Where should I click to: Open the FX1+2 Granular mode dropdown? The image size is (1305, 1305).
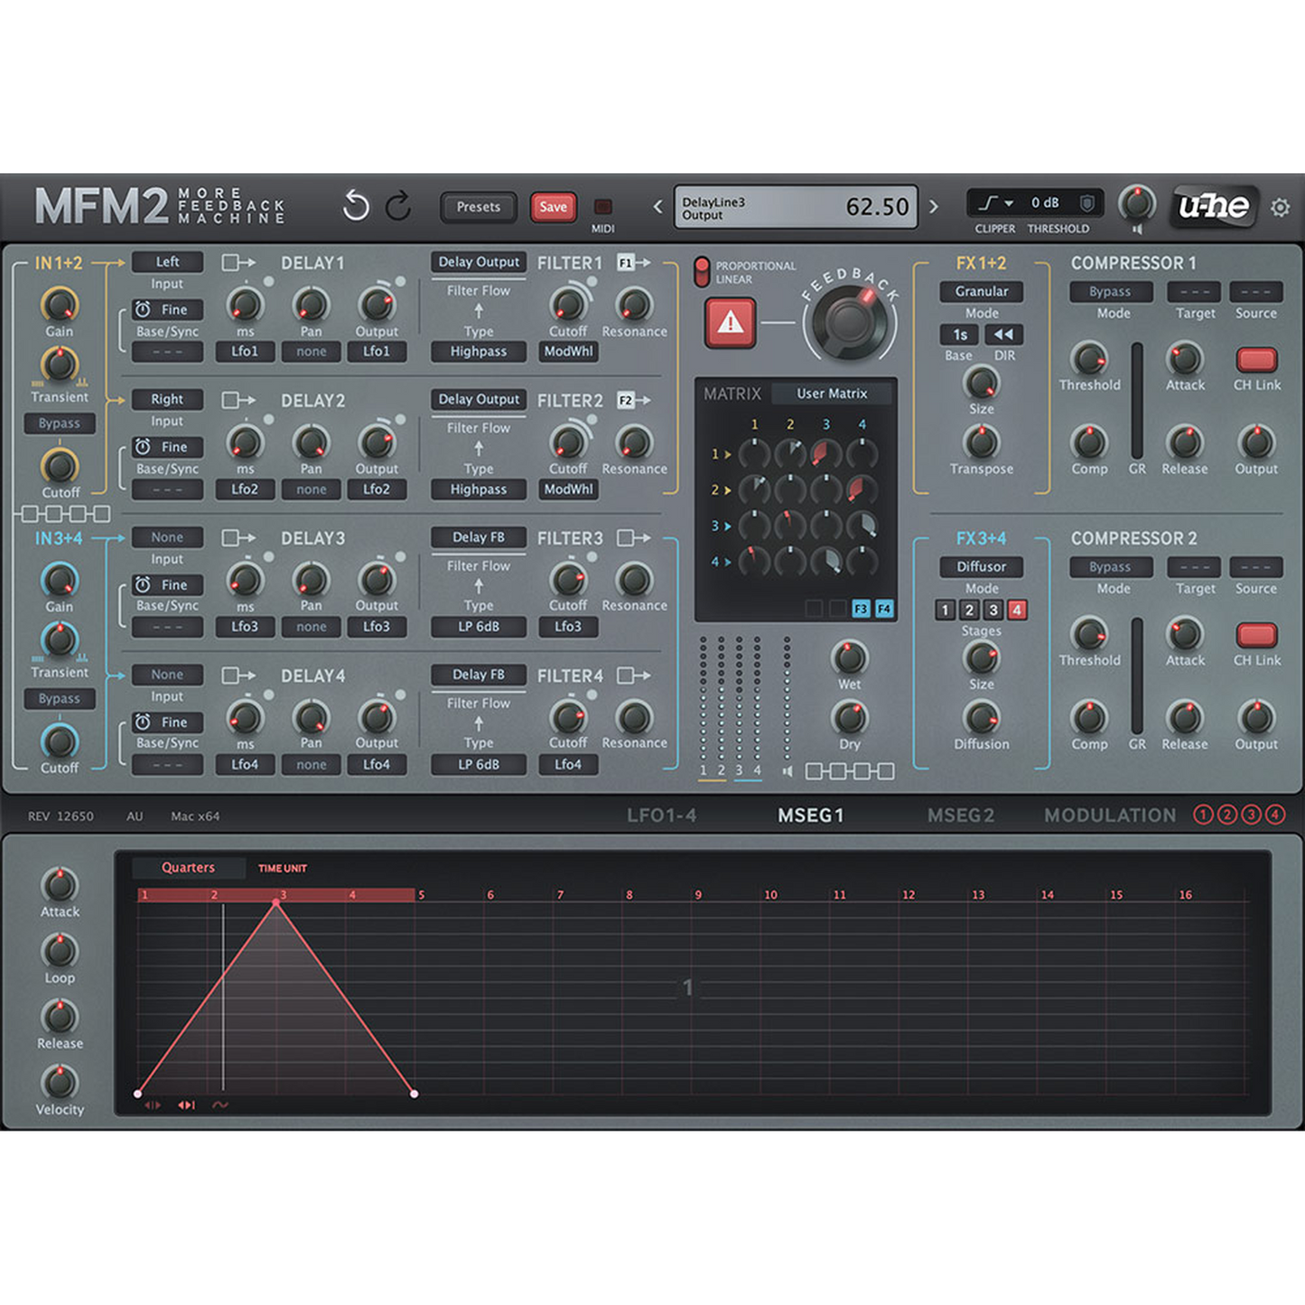point(982,292)
